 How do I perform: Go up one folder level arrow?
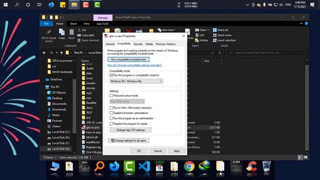pyautogui.click(x=61, y=53)
